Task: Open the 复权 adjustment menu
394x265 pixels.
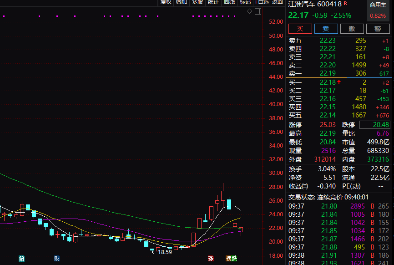Action: [166, 2]
